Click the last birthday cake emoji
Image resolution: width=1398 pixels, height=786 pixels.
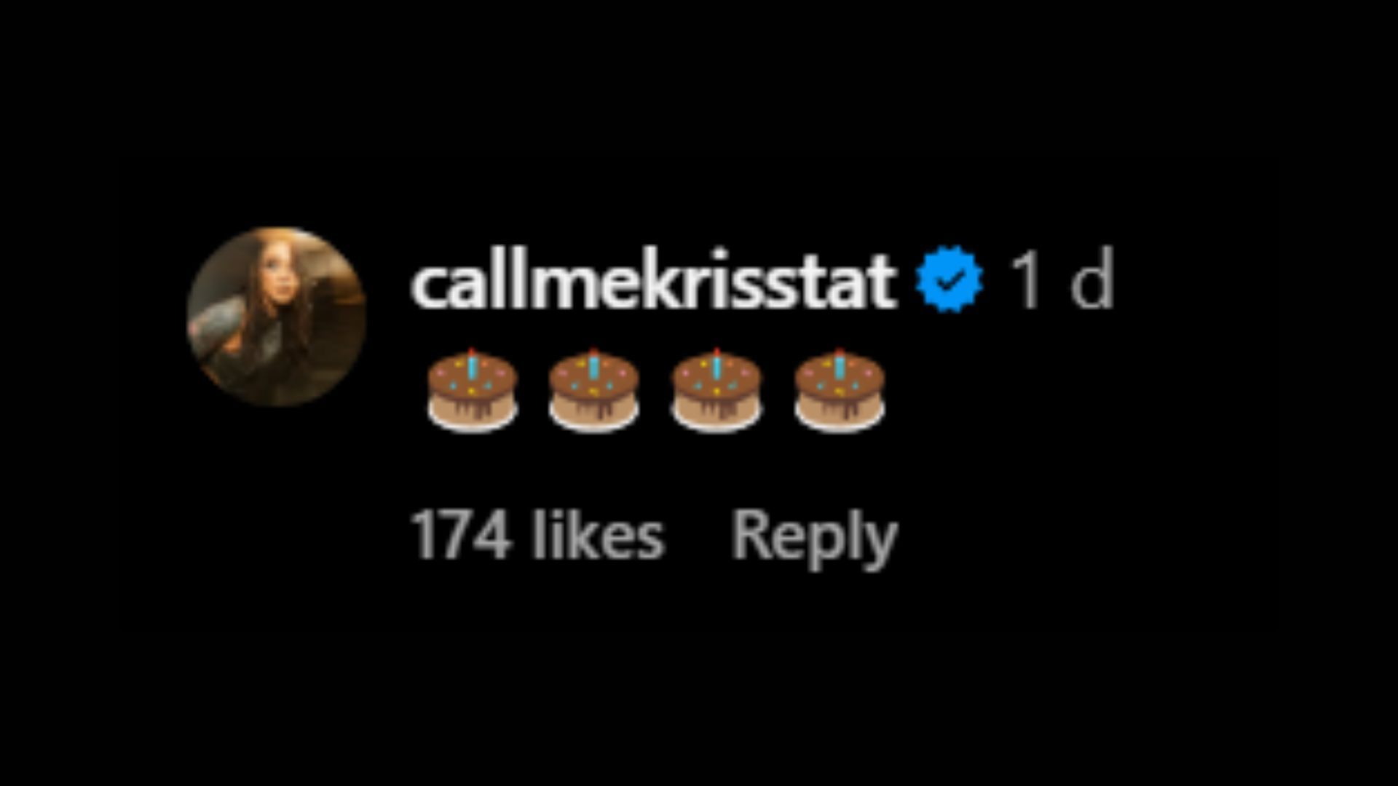(x=840, y=392)
